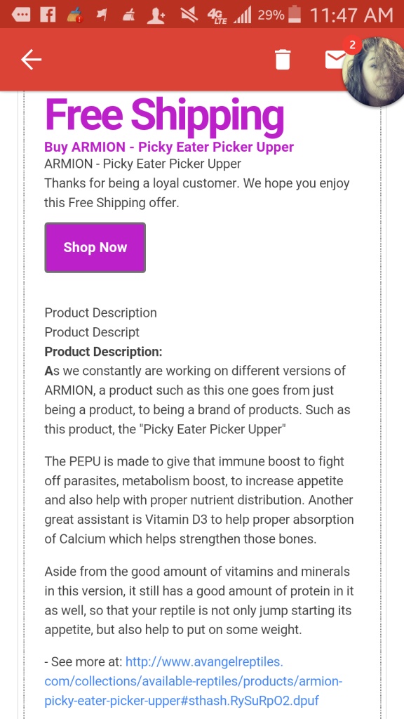Delete this email with the trash icon
Viewport: 404px width, 719px height.
point(283,60)
